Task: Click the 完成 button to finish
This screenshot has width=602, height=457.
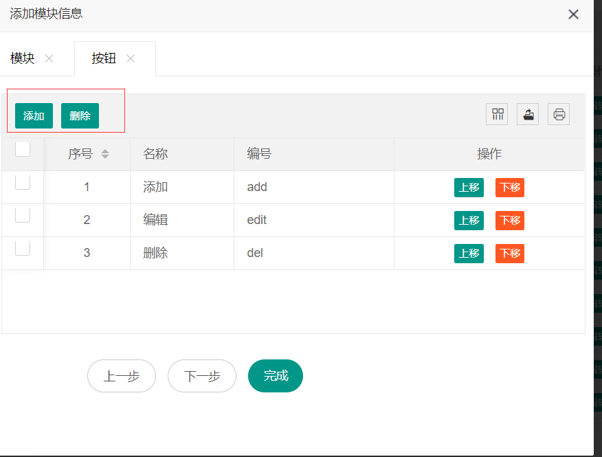Action: pyautogui.click(x=276, y=376)
